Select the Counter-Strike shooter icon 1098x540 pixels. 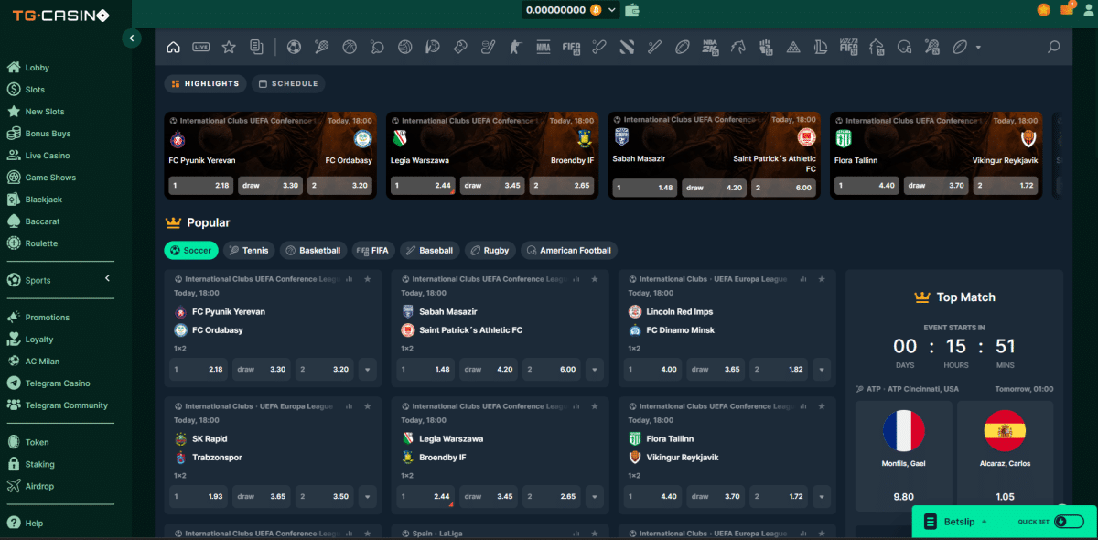coord(515,47)
